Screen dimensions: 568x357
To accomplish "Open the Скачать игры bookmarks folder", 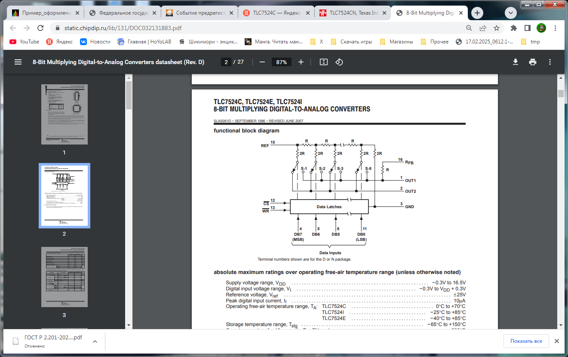I will coord(351,42).
